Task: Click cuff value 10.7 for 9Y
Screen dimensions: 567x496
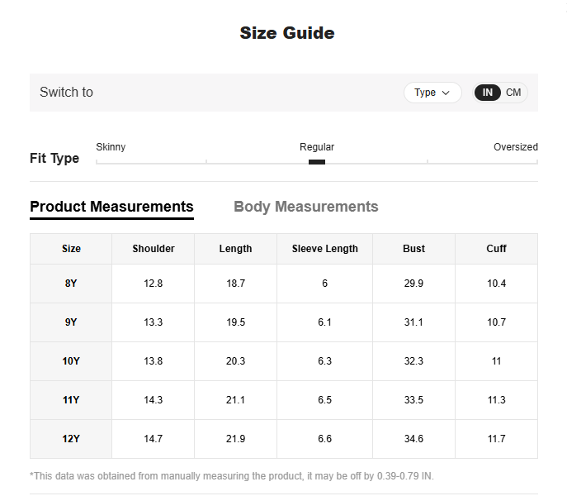Action: click(x=496, y=322)
